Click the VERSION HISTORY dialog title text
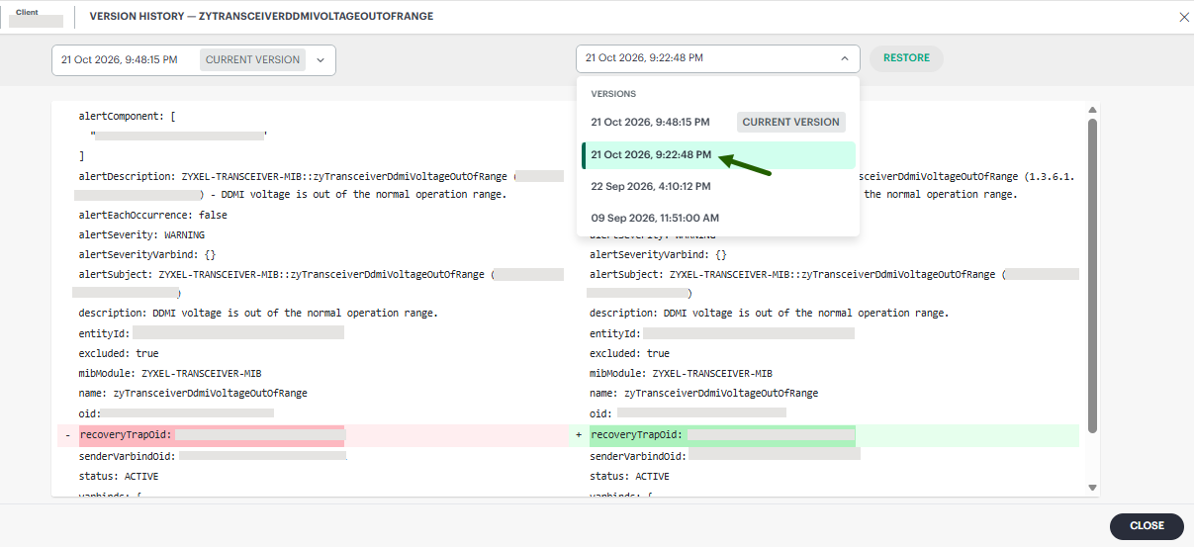 pos(261,17)
